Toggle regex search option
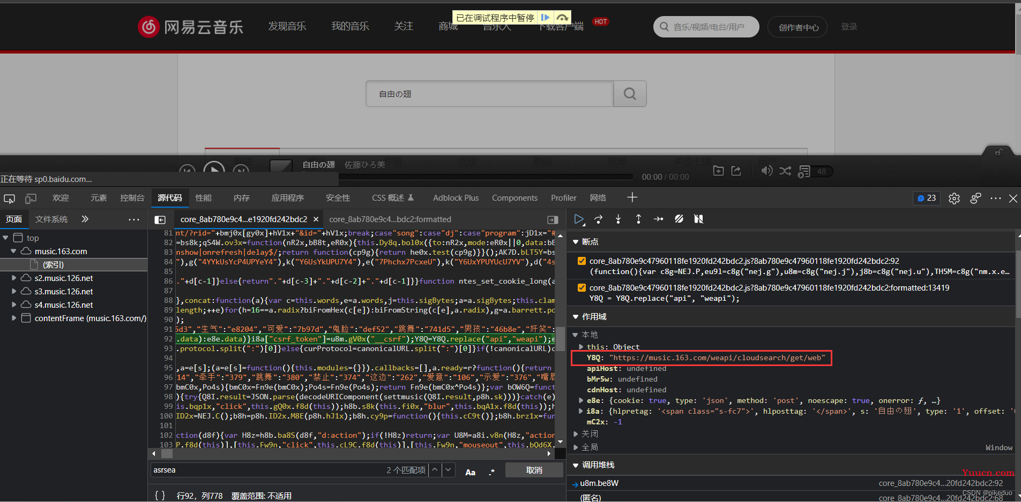This screenshot has height=502, width=1021. (x=492, y=472)
